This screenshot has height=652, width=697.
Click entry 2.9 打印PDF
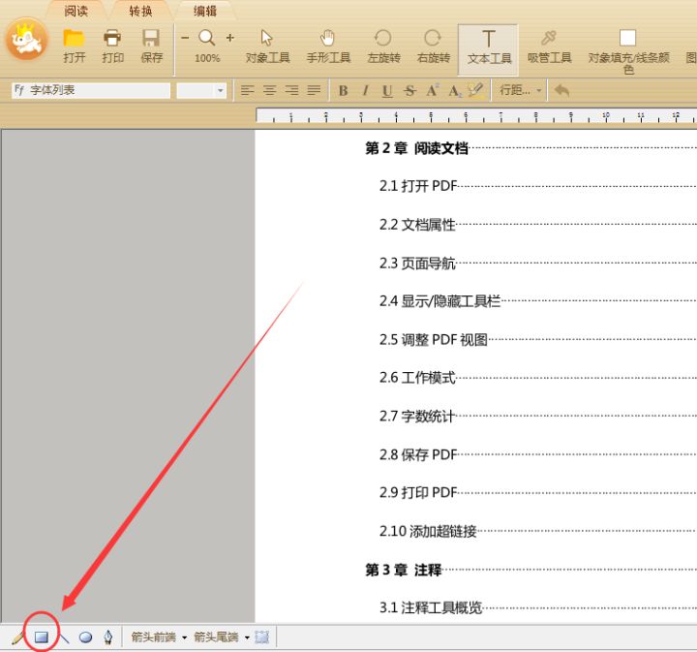(418, 493)
